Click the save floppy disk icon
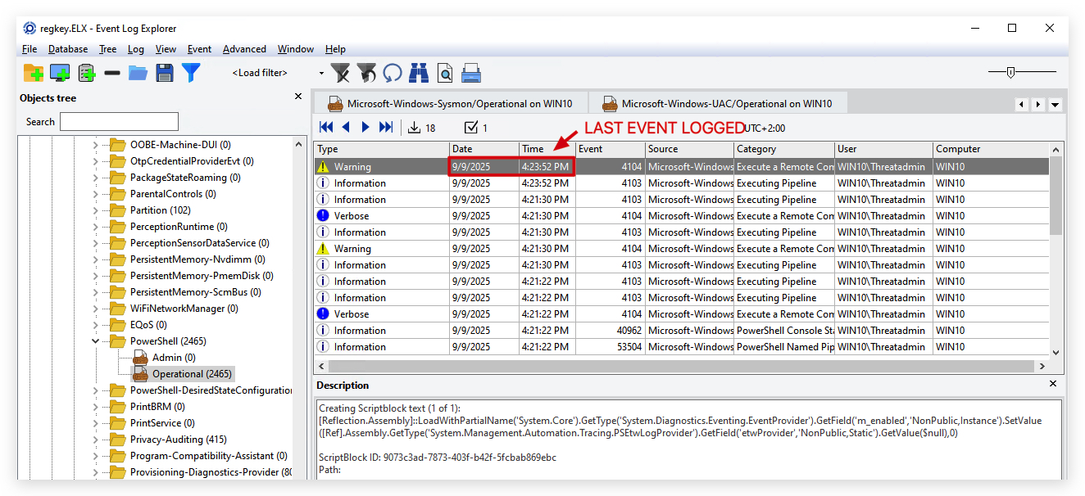Image resolution: width=1085 pixels, height=496 pixels. [165, 73]
